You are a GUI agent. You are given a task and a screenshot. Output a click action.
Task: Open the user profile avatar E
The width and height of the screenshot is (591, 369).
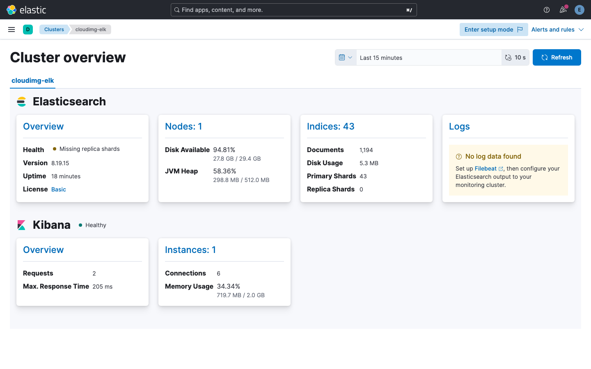tap(580, 10)
